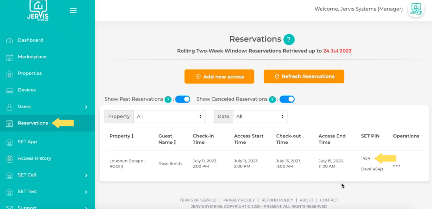The width and height of the screenshot is (432, 209).
Task: Click the hamburger menu icon
Action: pyautogui.click(x=73, y=11)
